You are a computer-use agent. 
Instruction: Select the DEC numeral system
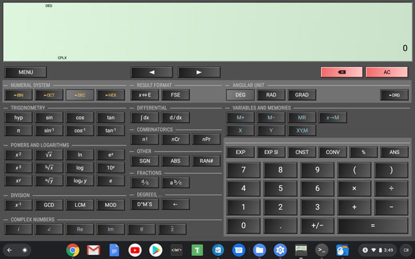(80, 95)
